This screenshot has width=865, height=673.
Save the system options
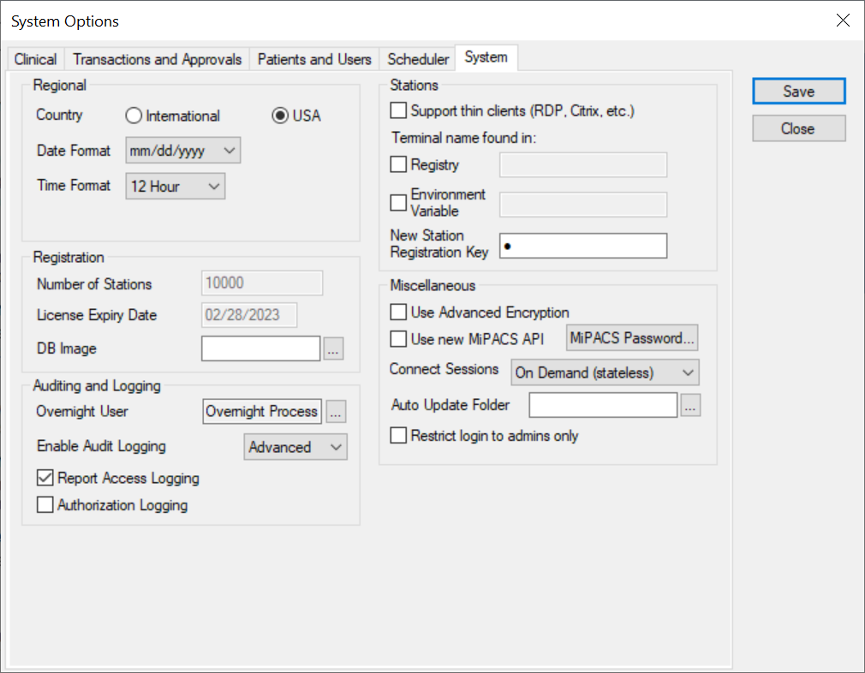click(798, 92)
